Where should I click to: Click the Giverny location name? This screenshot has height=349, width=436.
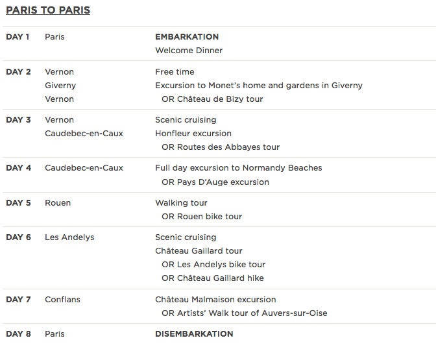coord(60,86)
